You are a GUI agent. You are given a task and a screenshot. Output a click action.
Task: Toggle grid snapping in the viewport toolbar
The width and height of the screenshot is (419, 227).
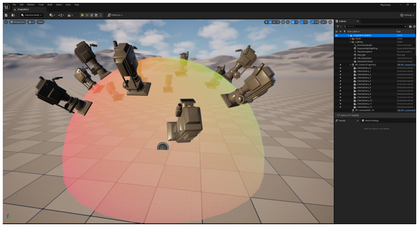(292, 22)
